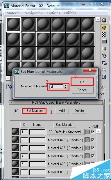Open the Utilities menu
The height and width of the screenshot is (180, 111).
click(70, 13)
